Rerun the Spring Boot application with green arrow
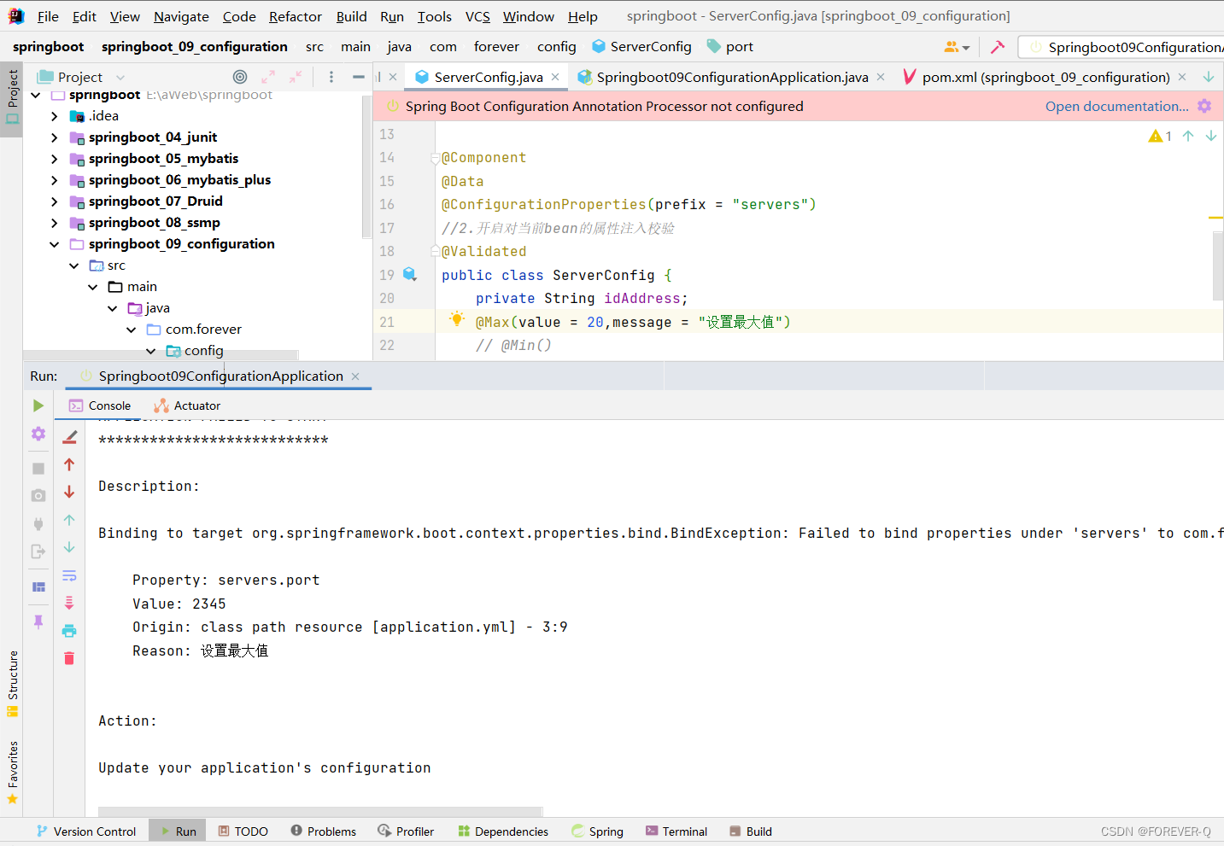Image resolution: width=1224 pixels, height=846 pixels. [38, 405]
